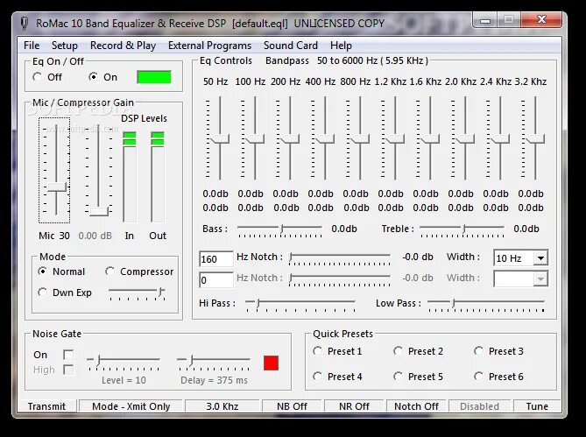
Task: Click the RoMac microphone title bar icon
Action: pyautogui.click(x=25, y=24)
